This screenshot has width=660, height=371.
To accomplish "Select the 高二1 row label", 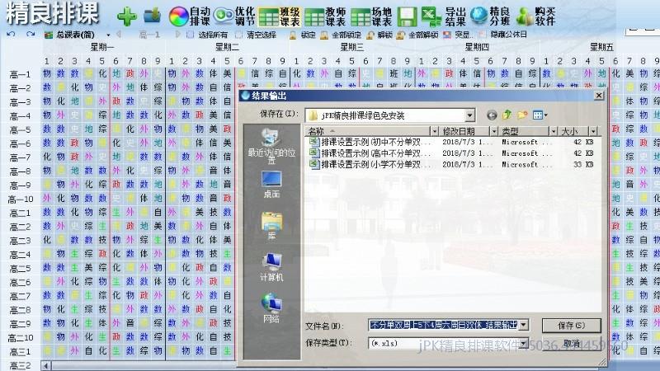I will (x=20, y=213).
